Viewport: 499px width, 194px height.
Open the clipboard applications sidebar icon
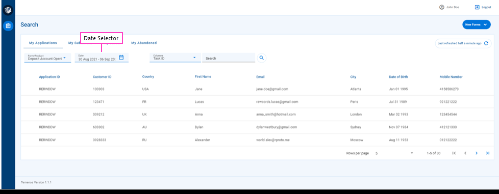coord(8,26)
